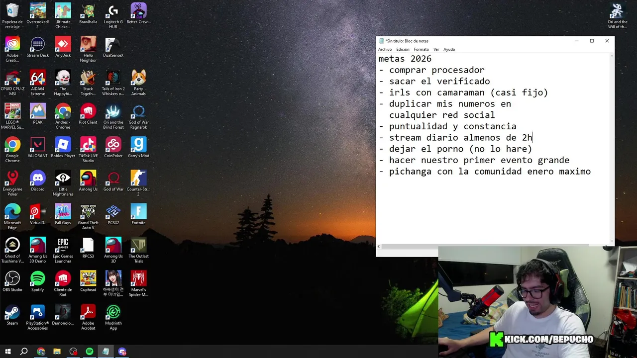Select the Grand Theft Auto V icon
This screenshot has width=637, height=358.
(x=88, y=217)
